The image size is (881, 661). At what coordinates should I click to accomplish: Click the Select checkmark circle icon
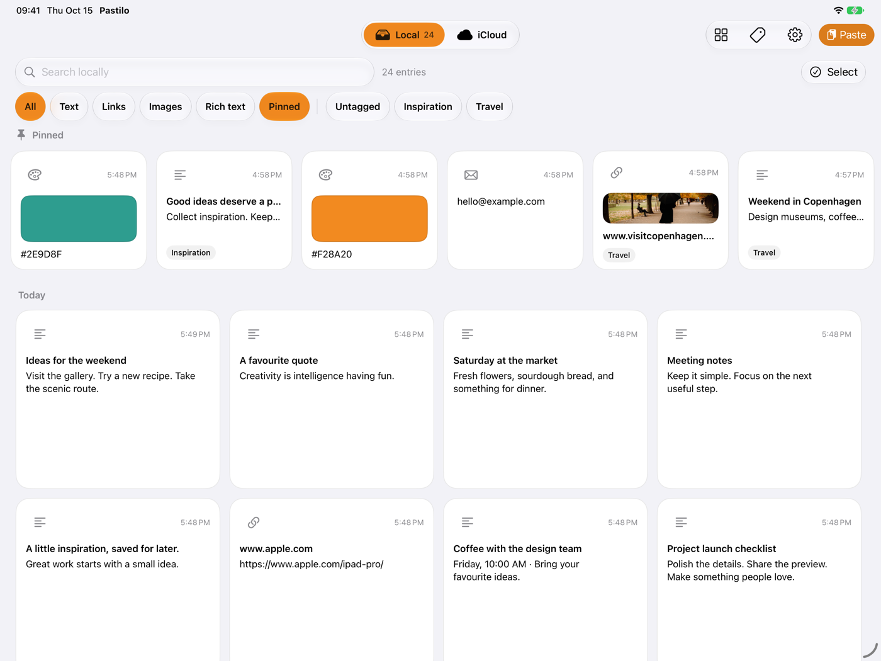(816, 72)
